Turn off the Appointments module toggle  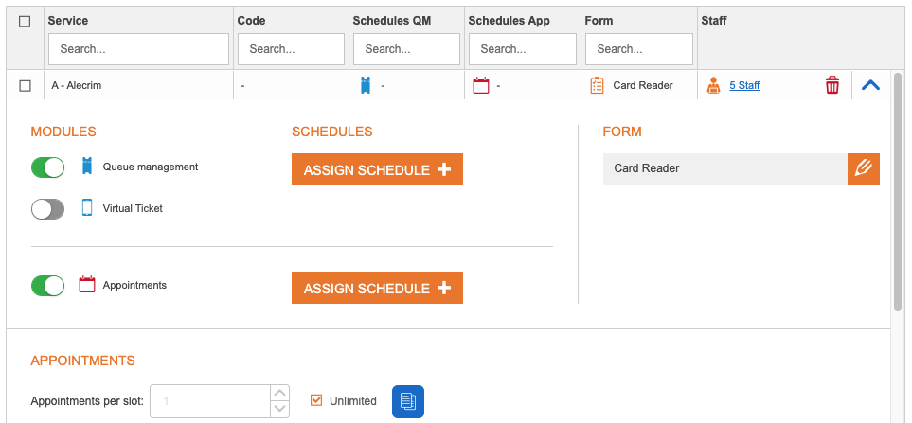click(47, 285)
